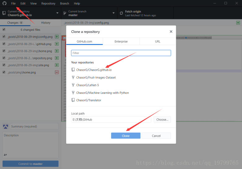Select the URL tab in dialog
Viewport: 242px width, 169px height.
click(x=158, y=41)
